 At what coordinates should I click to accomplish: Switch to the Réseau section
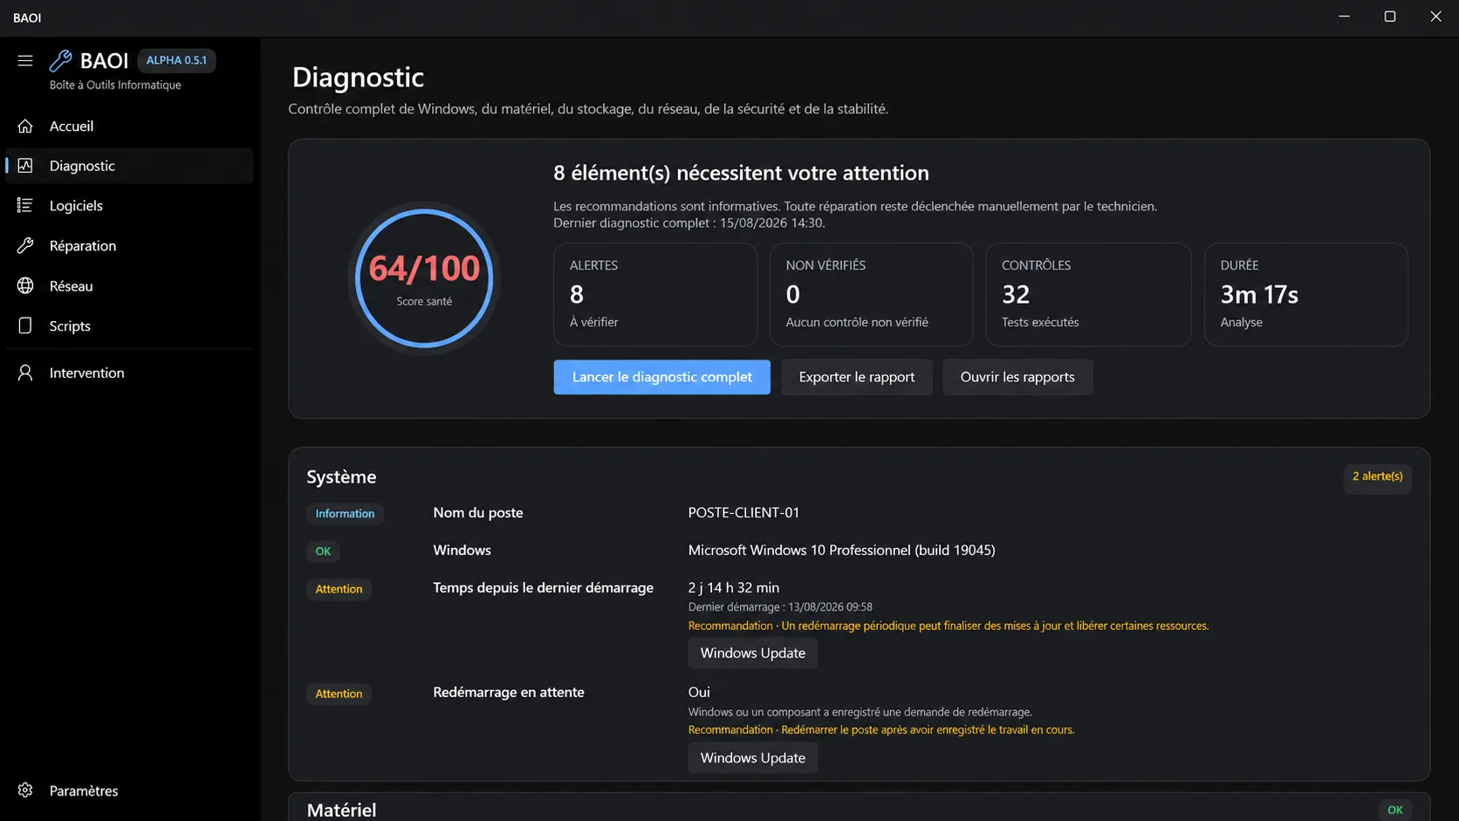tap(129, 285)
